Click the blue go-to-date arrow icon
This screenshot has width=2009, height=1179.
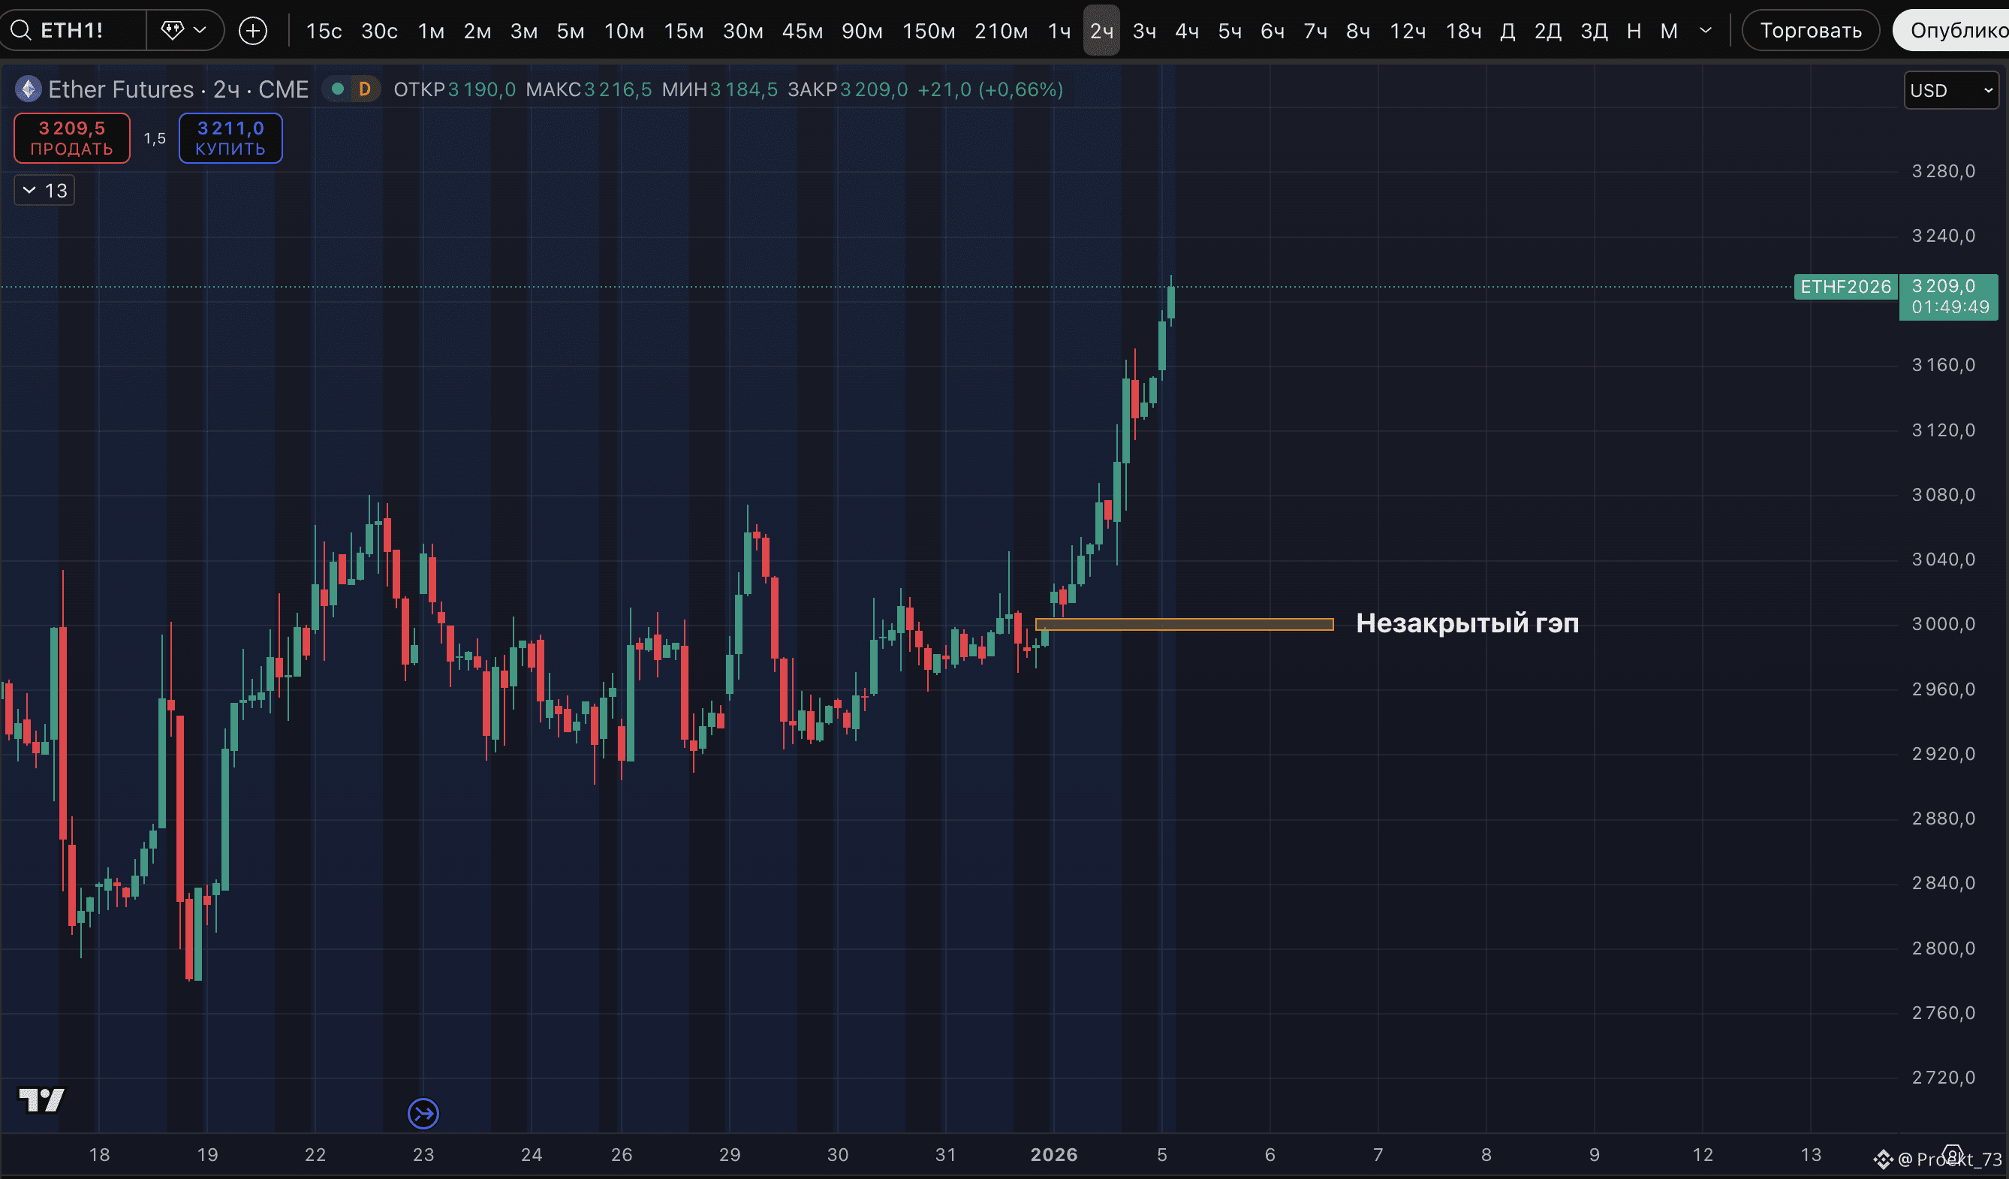click(x=423, y=1113)
